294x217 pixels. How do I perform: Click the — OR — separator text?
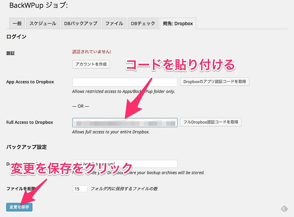80,106
